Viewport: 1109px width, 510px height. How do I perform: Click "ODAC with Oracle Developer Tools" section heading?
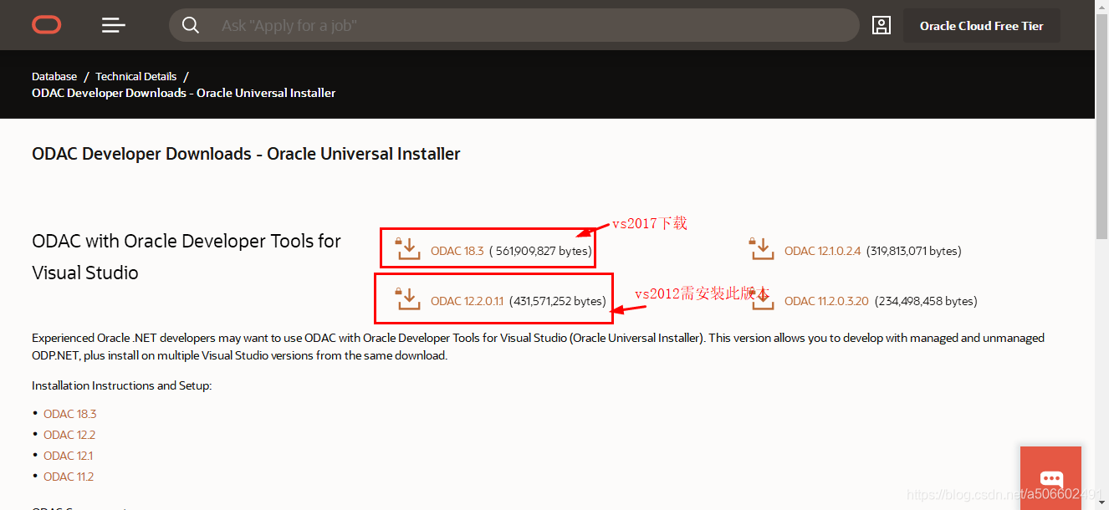[x=187, y=257]
